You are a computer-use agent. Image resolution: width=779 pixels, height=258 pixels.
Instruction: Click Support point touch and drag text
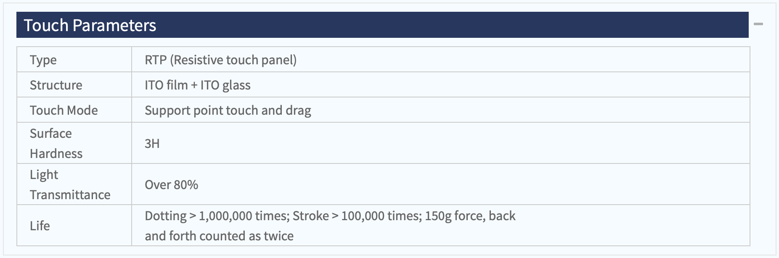coord(228,111)
